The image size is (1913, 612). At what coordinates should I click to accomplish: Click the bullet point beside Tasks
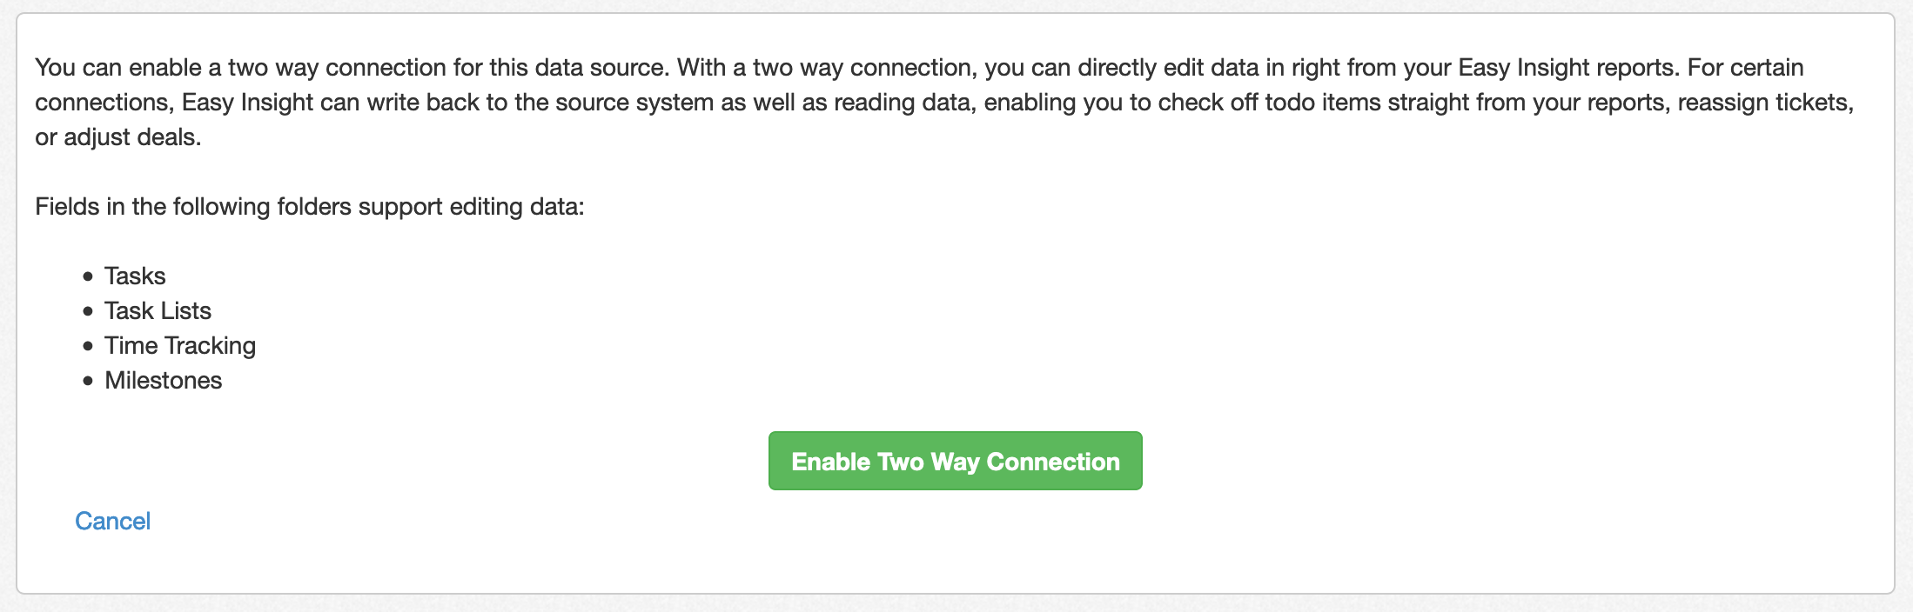[x=88, y=276]
